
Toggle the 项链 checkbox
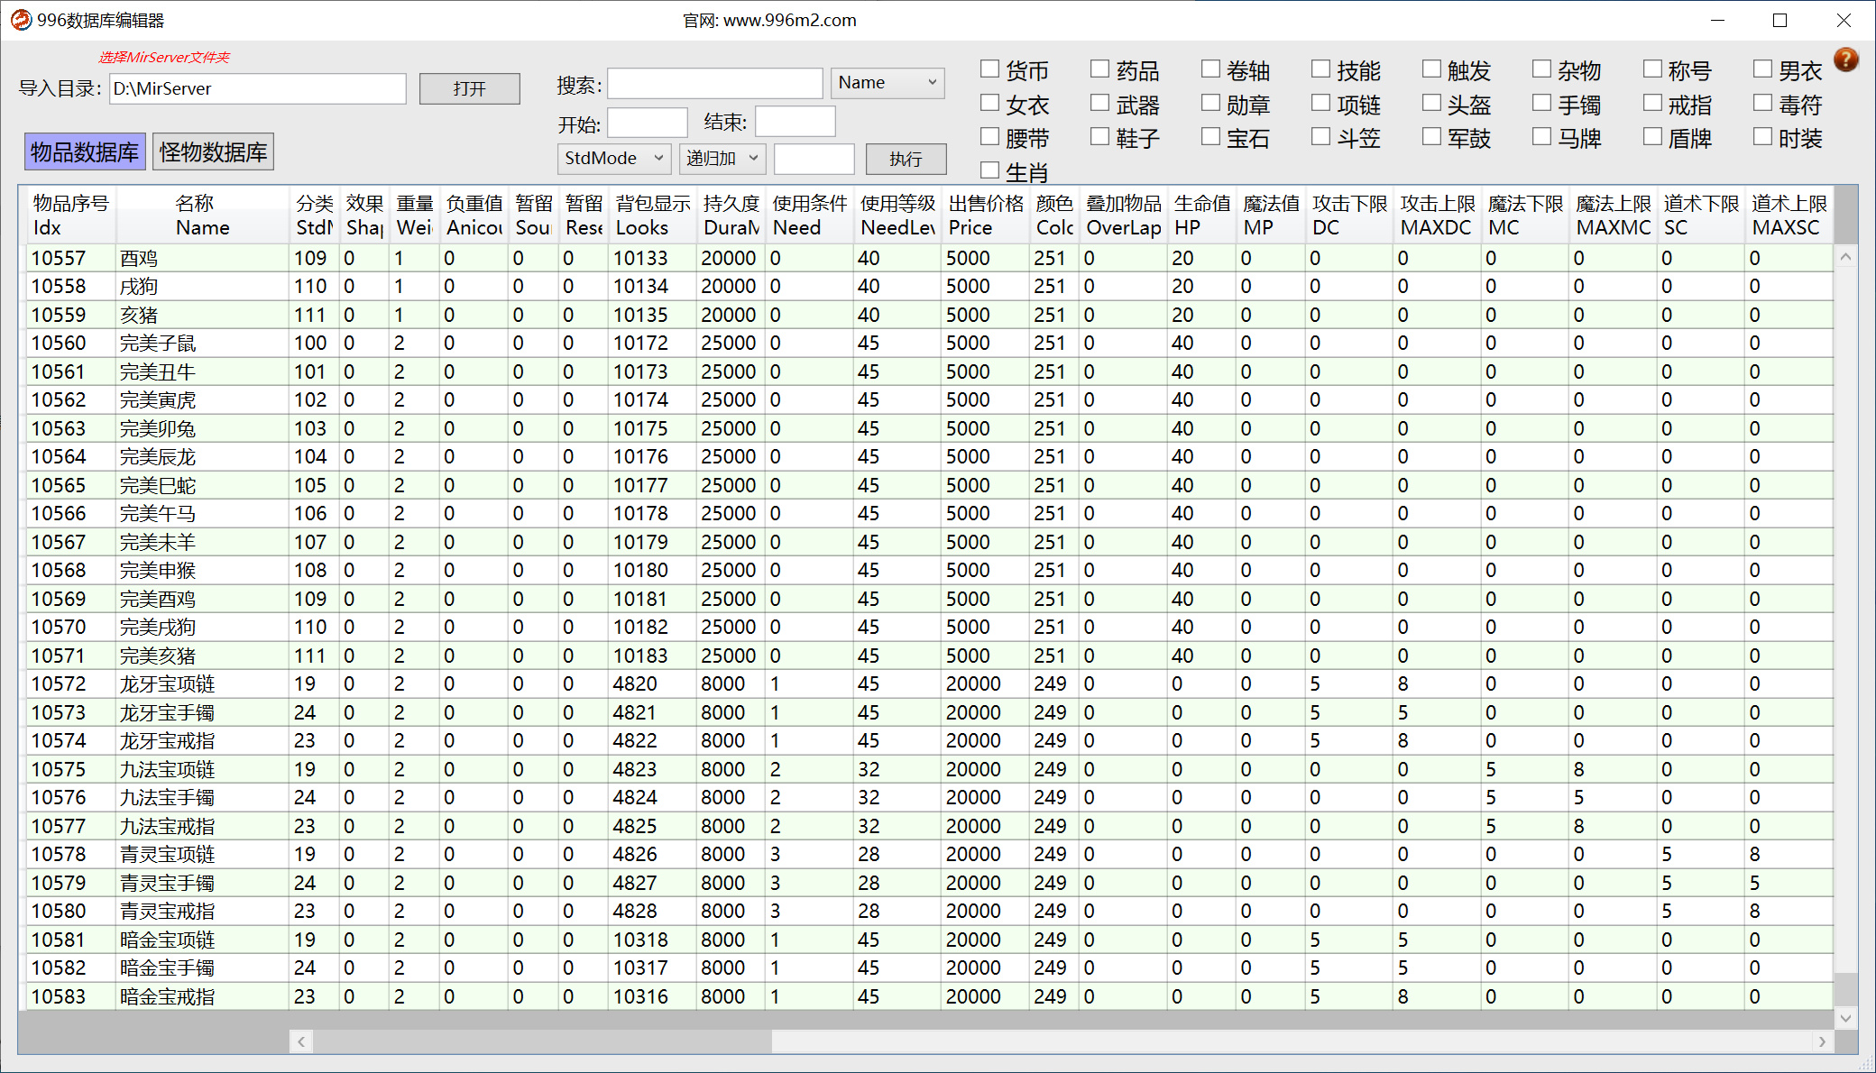click(1320, 104)
